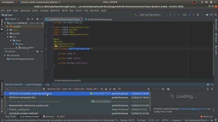Expand Libraries in the Structure panel
The width and height of the screenshot is (218, 122).
click(5, 55)
